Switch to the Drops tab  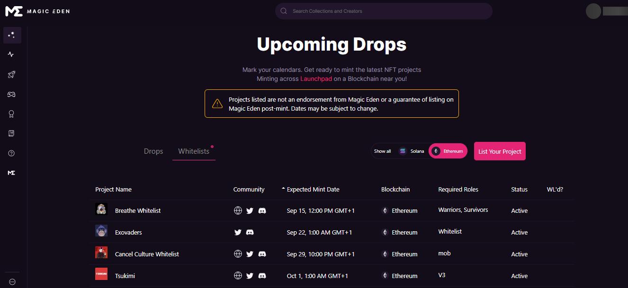(x=153, y=151)
